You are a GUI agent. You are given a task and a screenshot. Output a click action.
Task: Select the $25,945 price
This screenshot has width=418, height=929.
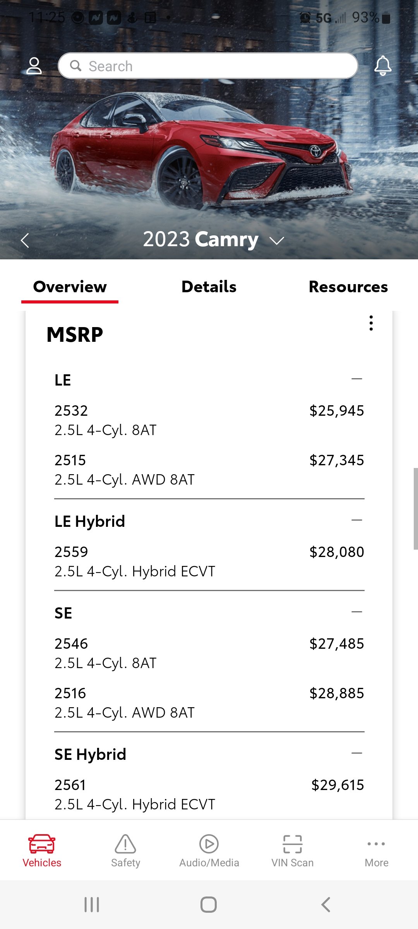tap(337, 411)
